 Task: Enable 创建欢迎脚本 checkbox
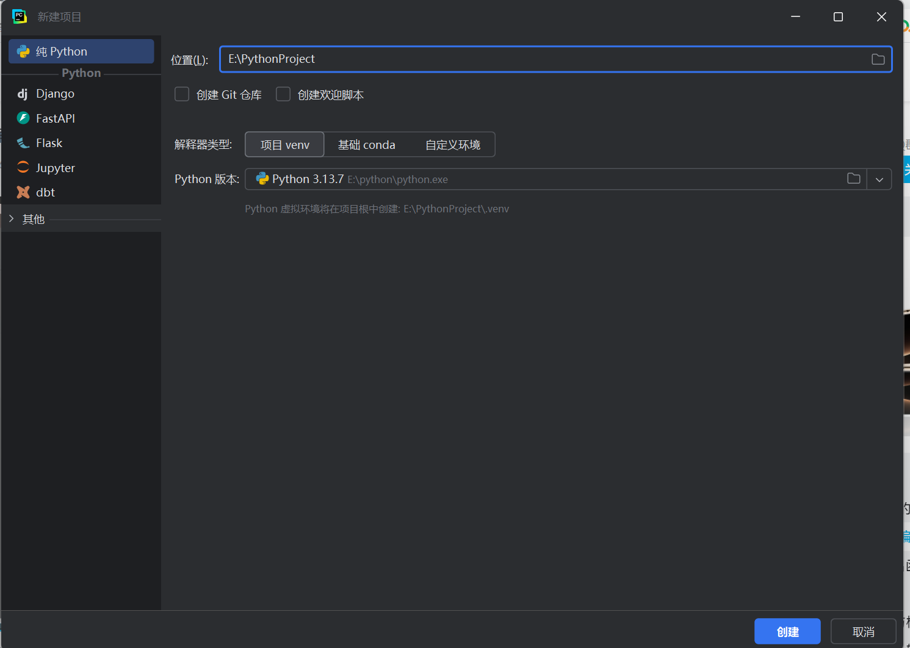coord(283,94)
